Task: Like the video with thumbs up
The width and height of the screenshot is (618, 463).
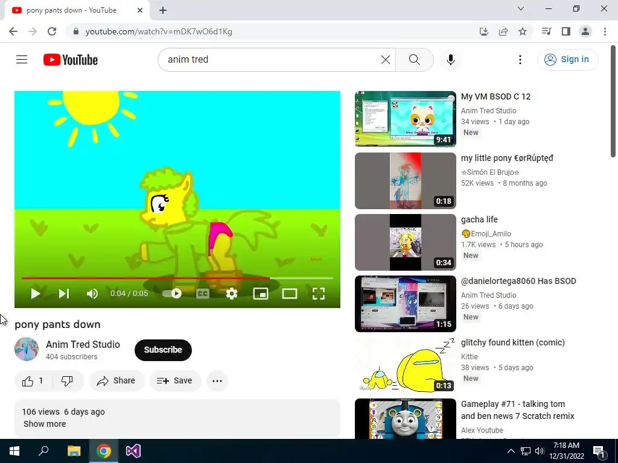Action: point(34,381)
